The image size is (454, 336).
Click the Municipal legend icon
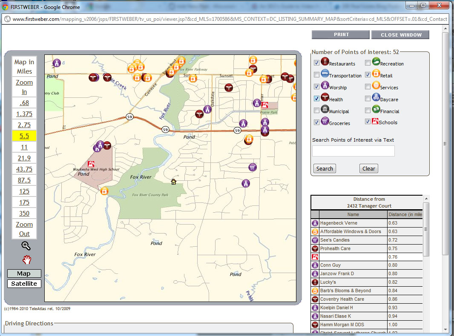pos(325,109)
